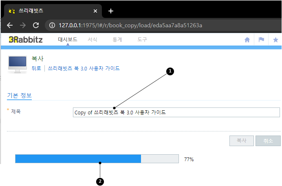Image resolution: width=282 pixels, height=186 pixels.
Task: Click the browser back arrow
Action: pyautogui.click(x=10, y=25)
